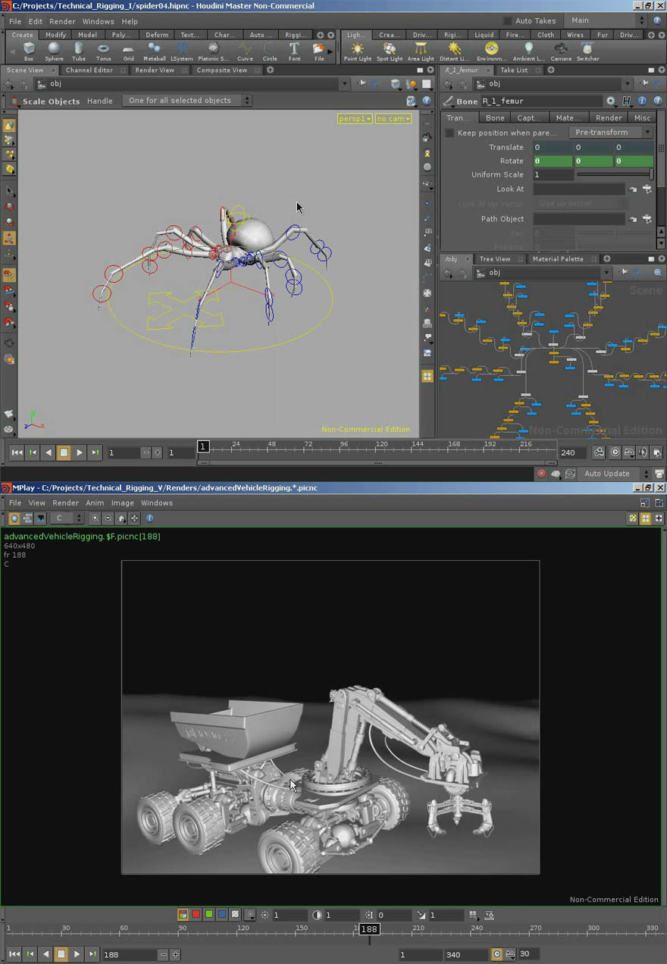Open Houdini's Render menu
This screenshot has width=667, height=964.
(62, 21)
